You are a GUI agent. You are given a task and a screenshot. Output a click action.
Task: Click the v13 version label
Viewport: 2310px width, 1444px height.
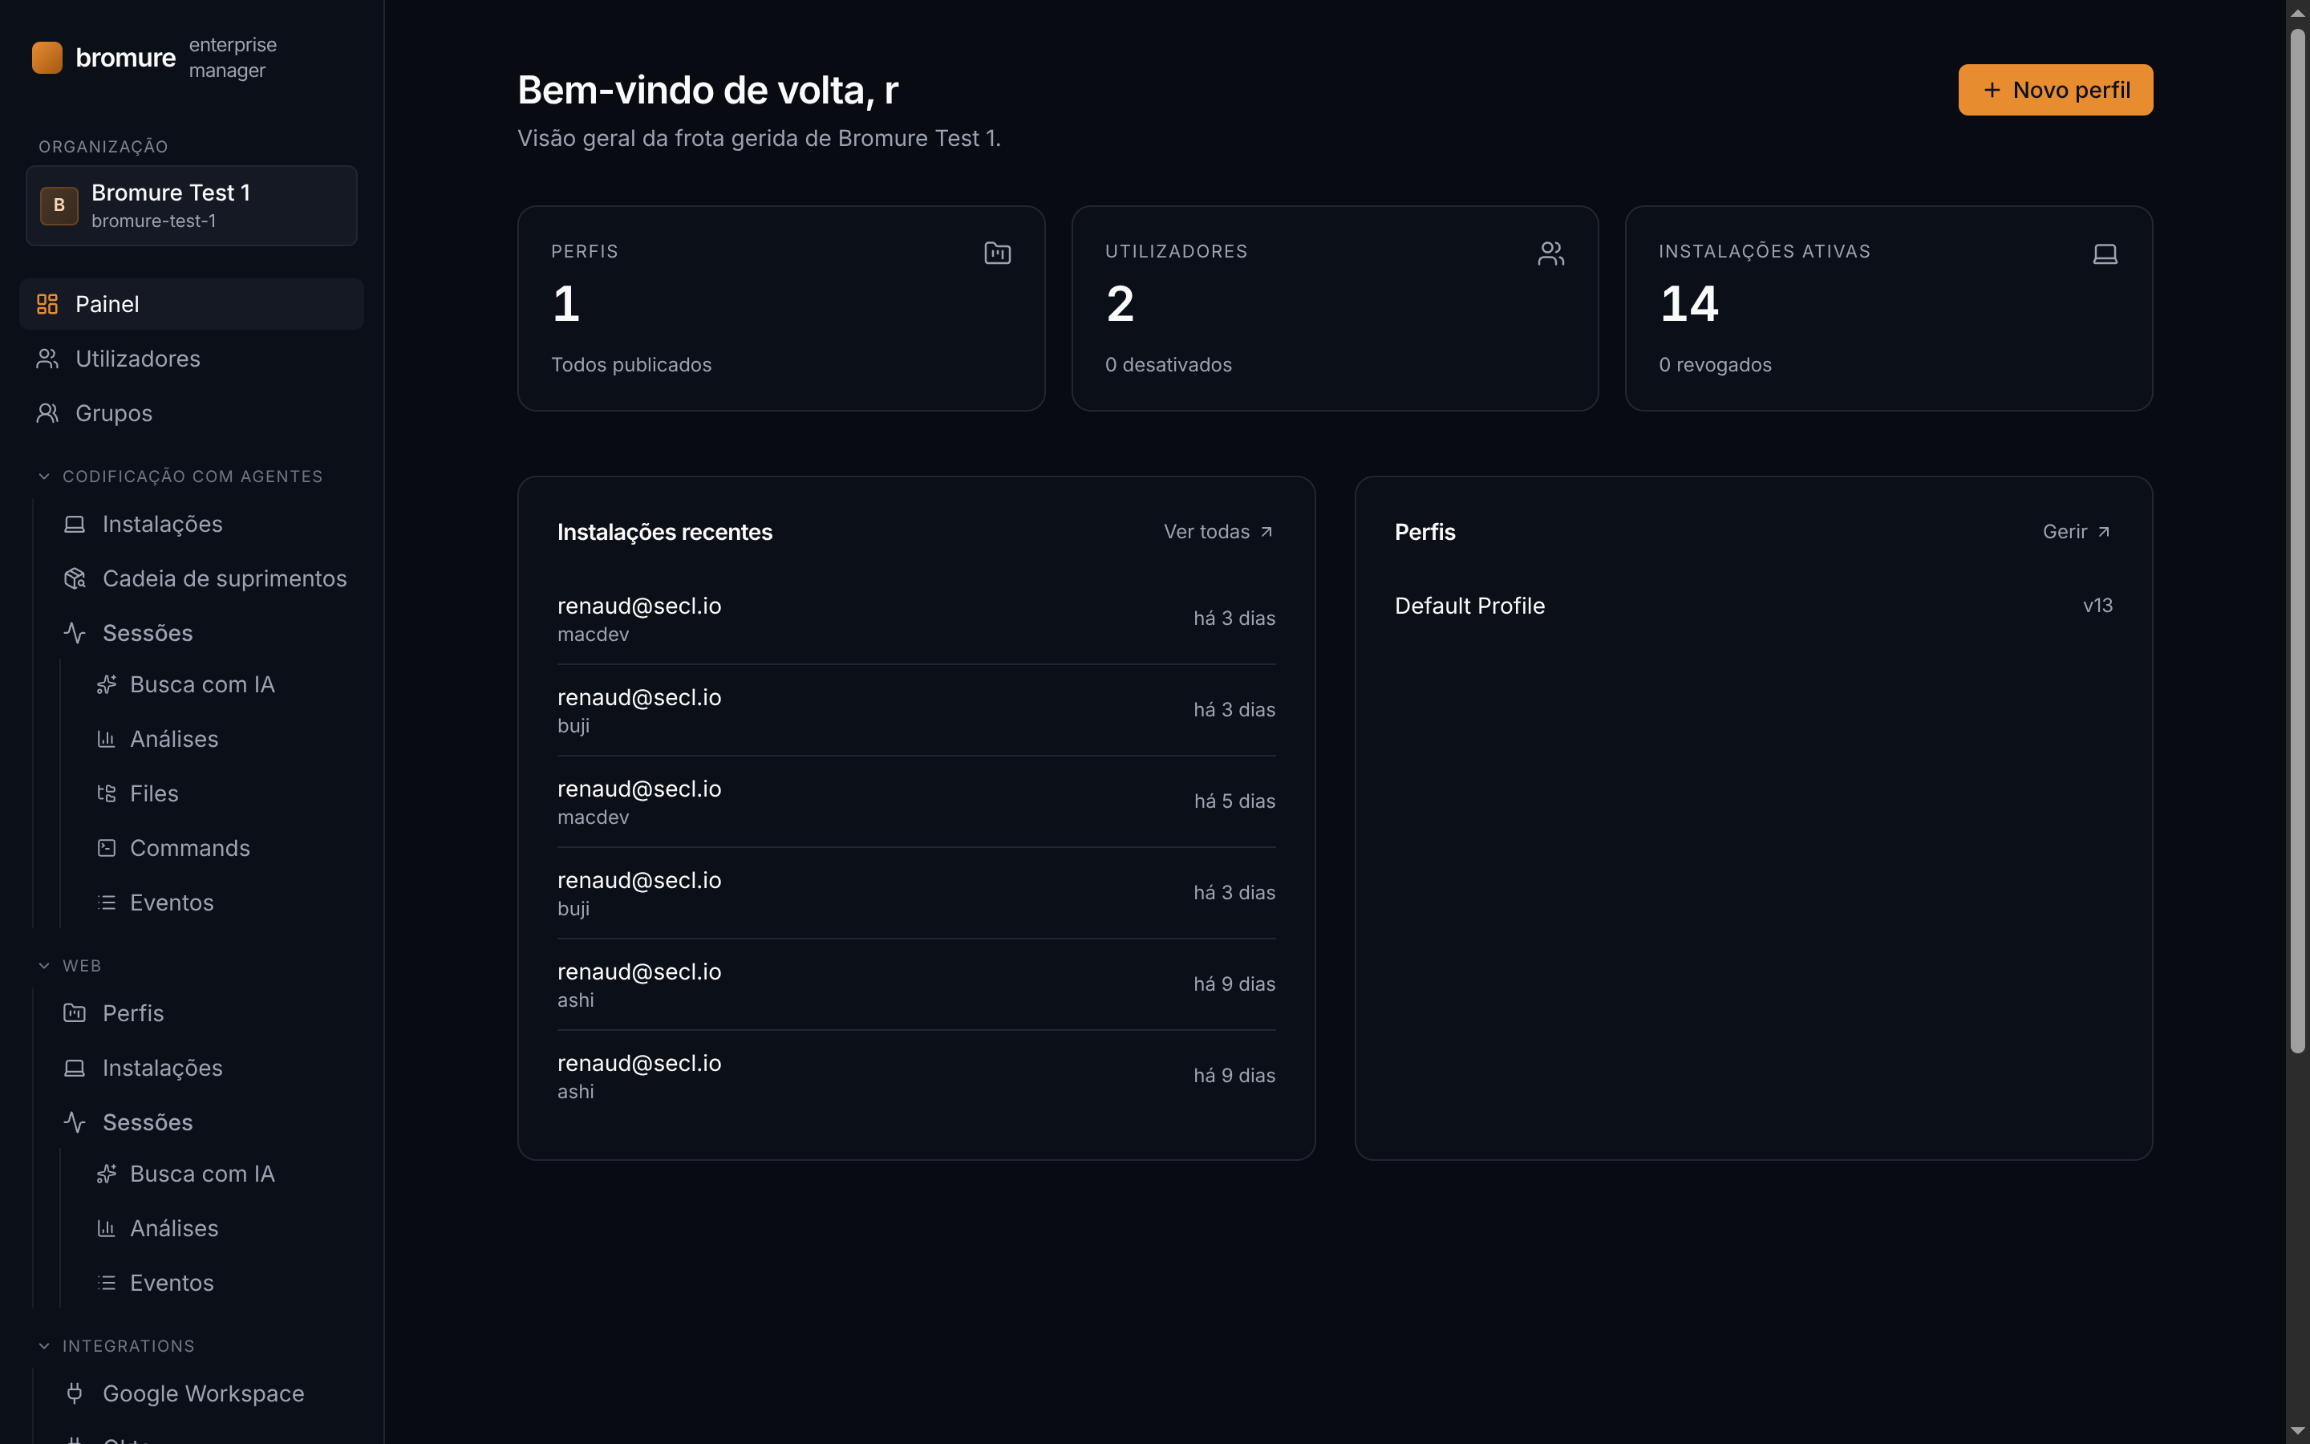coord(2097,606)
